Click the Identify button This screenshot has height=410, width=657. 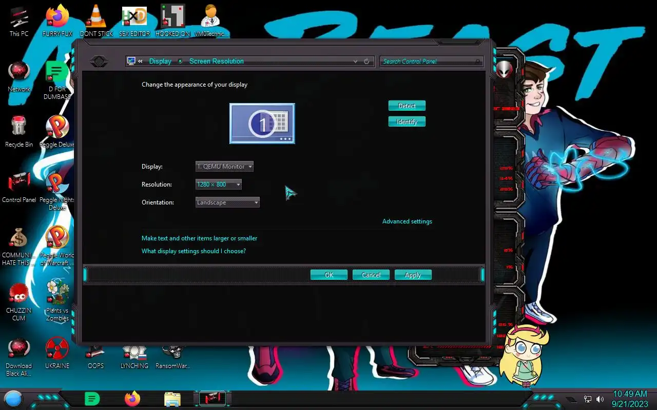[407, 122]
